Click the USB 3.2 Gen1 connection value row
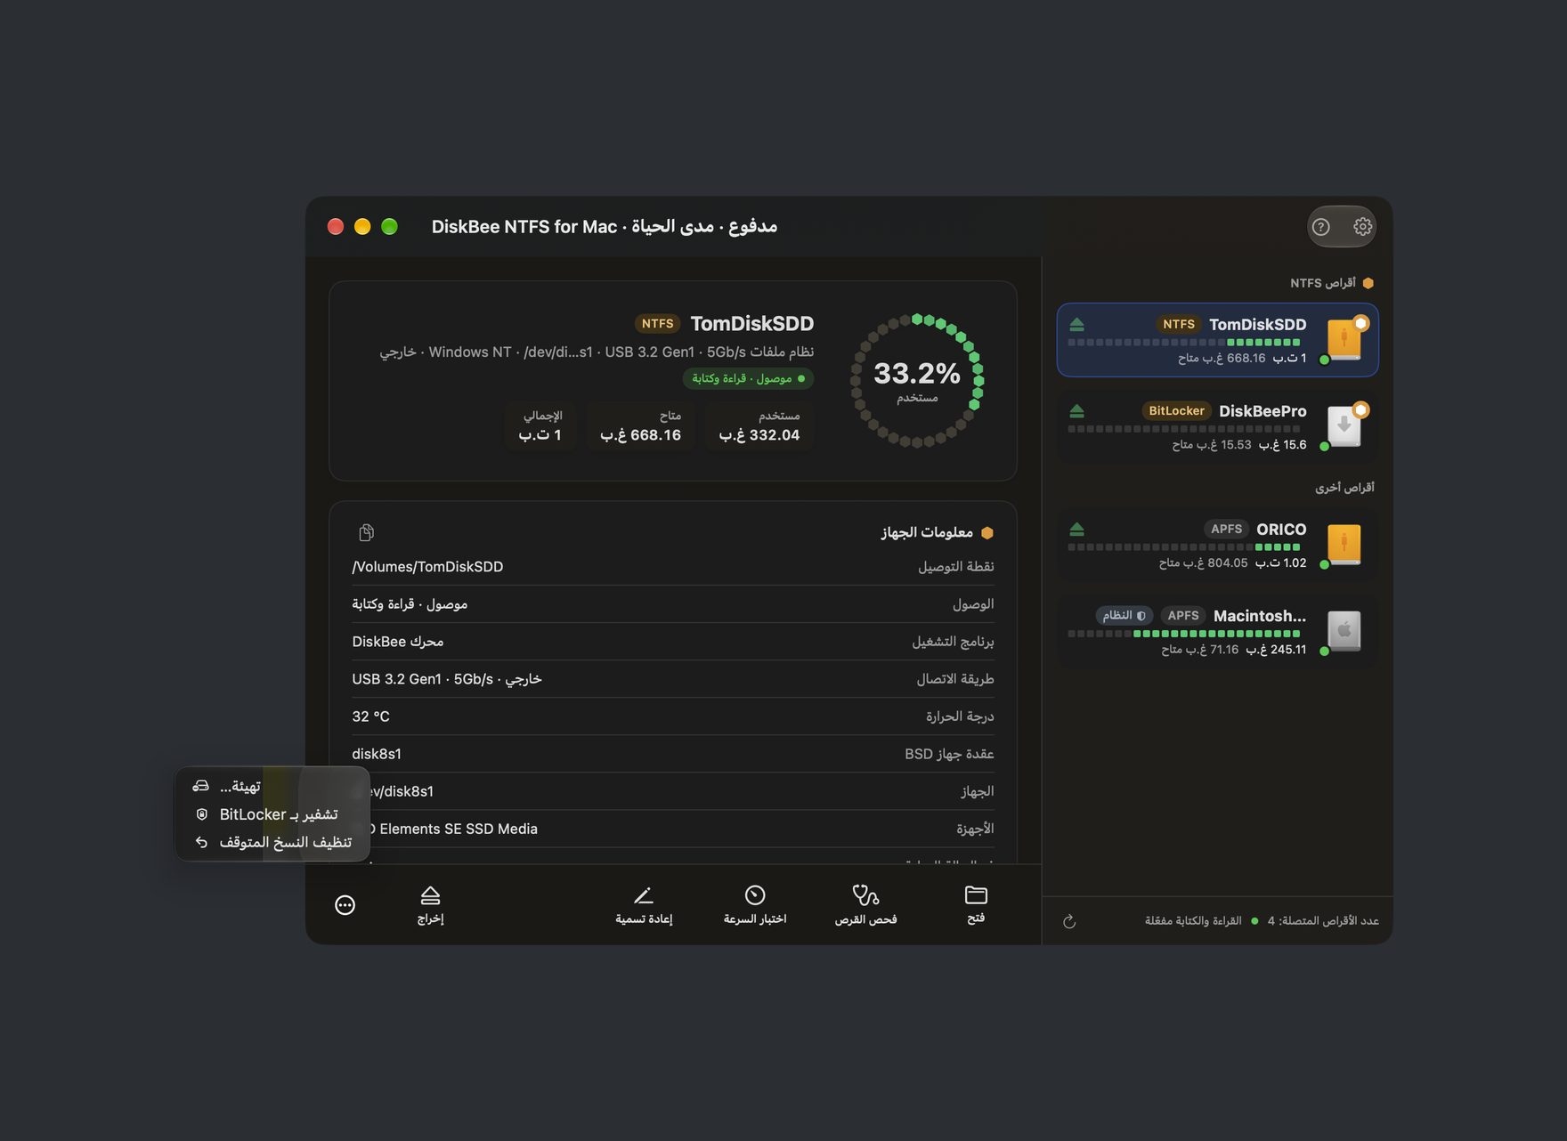1567x1141 pixels. click(x=447, y=679)
